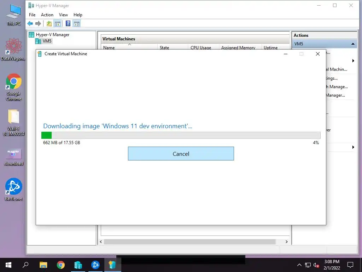Viewport: 362px width, 272px height.
Task: Open Chrome from the taskbar
Action: pyautogui.click(x=61, y=265)
